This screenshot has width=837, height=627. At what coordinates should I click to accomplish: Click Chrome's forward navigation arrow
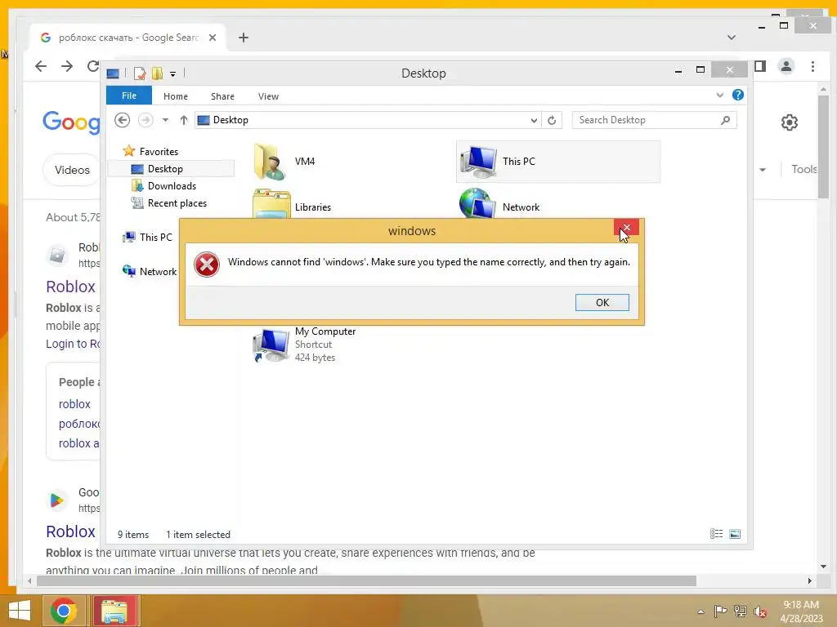[67, 66]
